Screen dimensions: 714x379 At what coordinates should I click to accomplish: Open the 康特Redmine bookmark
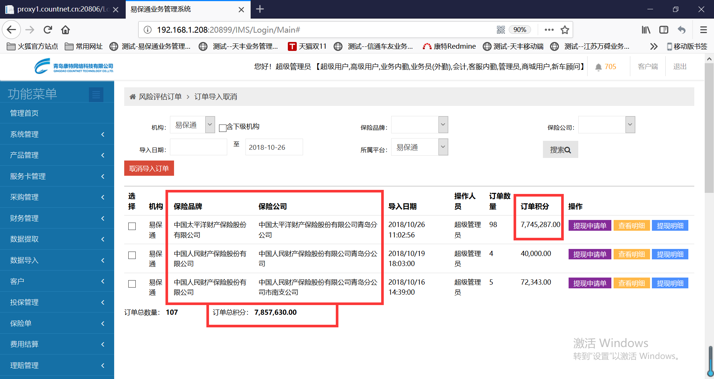click(449, 46)
